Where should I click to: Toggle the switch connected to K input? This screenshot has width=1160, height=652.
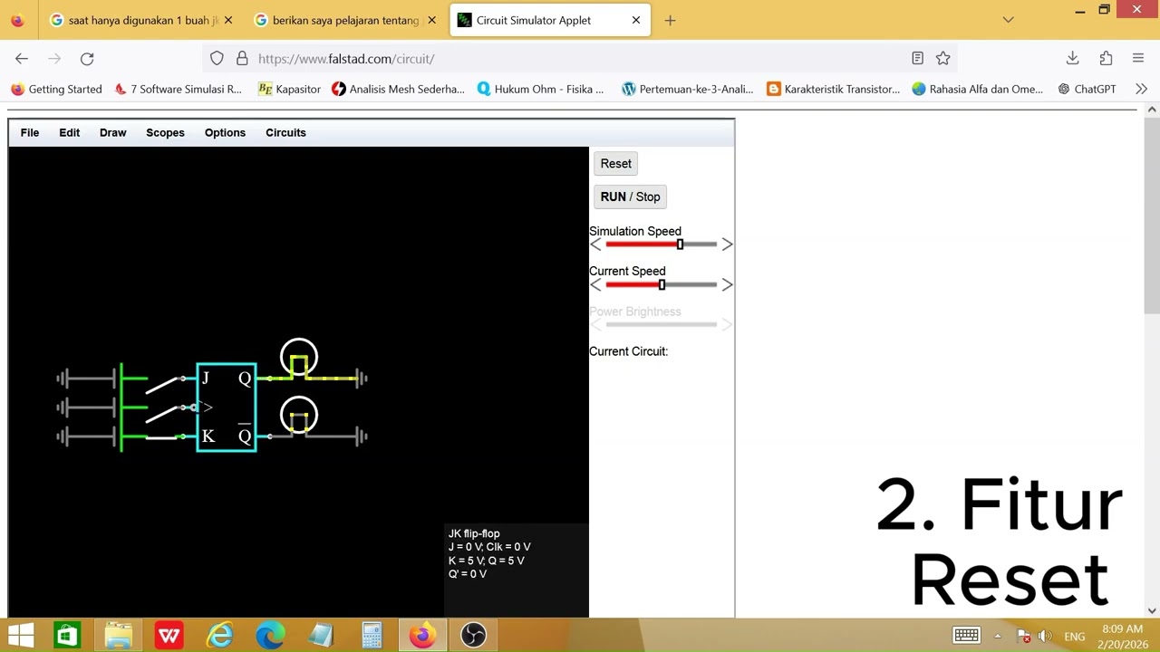(x=164, y=436)
